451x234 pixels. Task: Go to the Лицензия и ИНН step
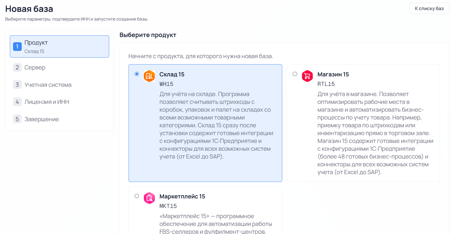click(x=59, y=102)
